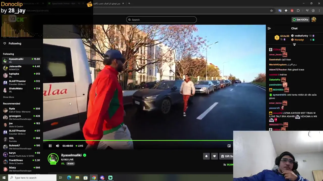Open grossgore recommended channel
Viewport: 323px width, 181px height.
tap(21, 117)
